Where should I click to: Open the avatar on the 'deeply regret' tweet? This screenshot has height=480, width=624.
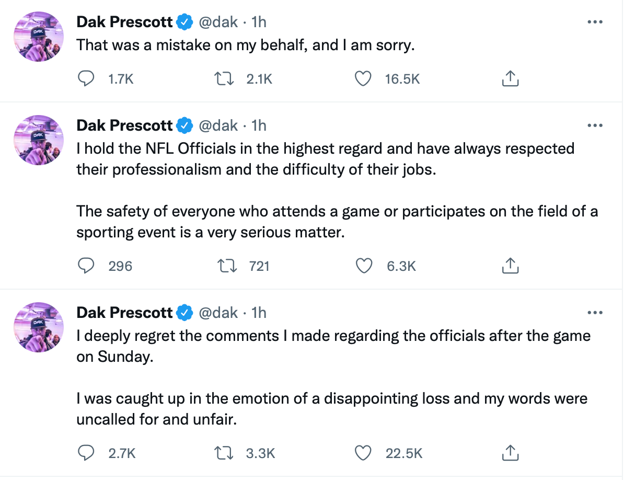pyautogui.click(x=38, y=328)
